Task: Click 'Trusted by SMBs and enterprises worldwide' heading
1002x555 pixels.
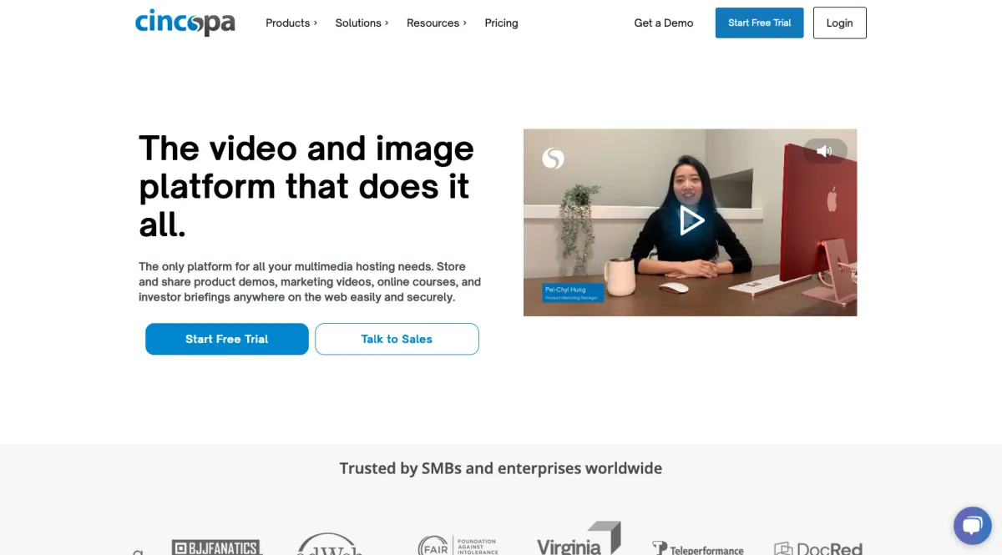Action: [501, 468]
